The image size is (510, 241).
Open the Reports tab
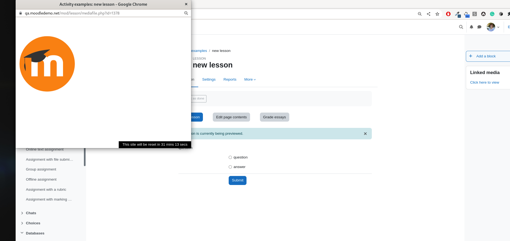point(230,80)
